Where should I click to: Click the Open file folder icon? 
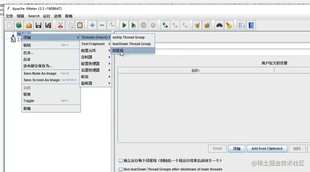pos(29,25)
